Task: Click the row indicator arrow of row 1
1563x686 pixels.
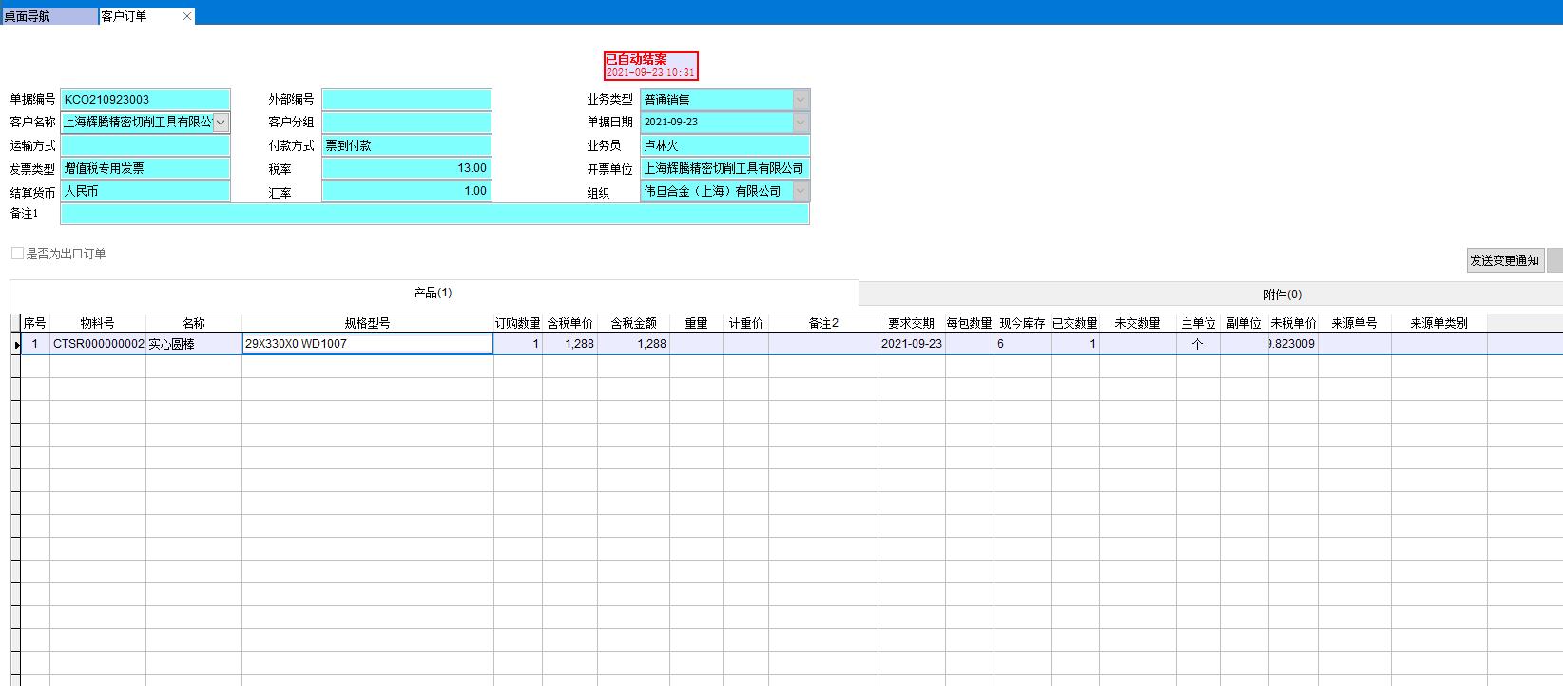Action: coord(16,344)
